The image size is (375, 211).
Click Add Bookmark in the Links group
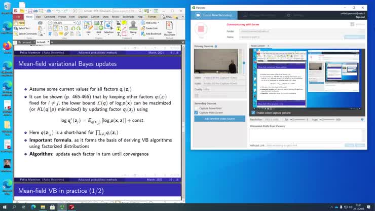[151, 34]
